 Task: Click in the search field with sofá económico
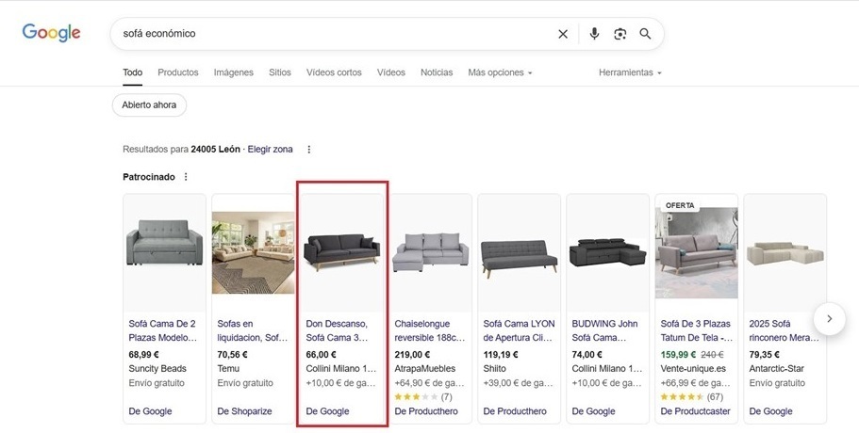(x=330, y=34)
